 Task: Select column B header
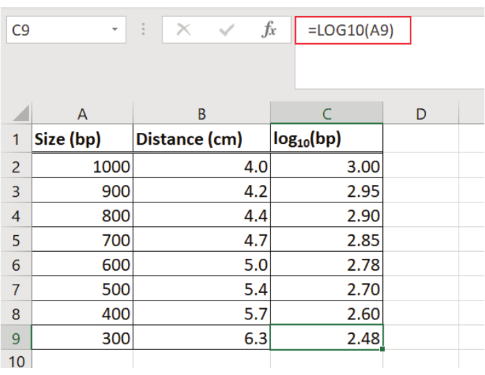coord(202,114)
